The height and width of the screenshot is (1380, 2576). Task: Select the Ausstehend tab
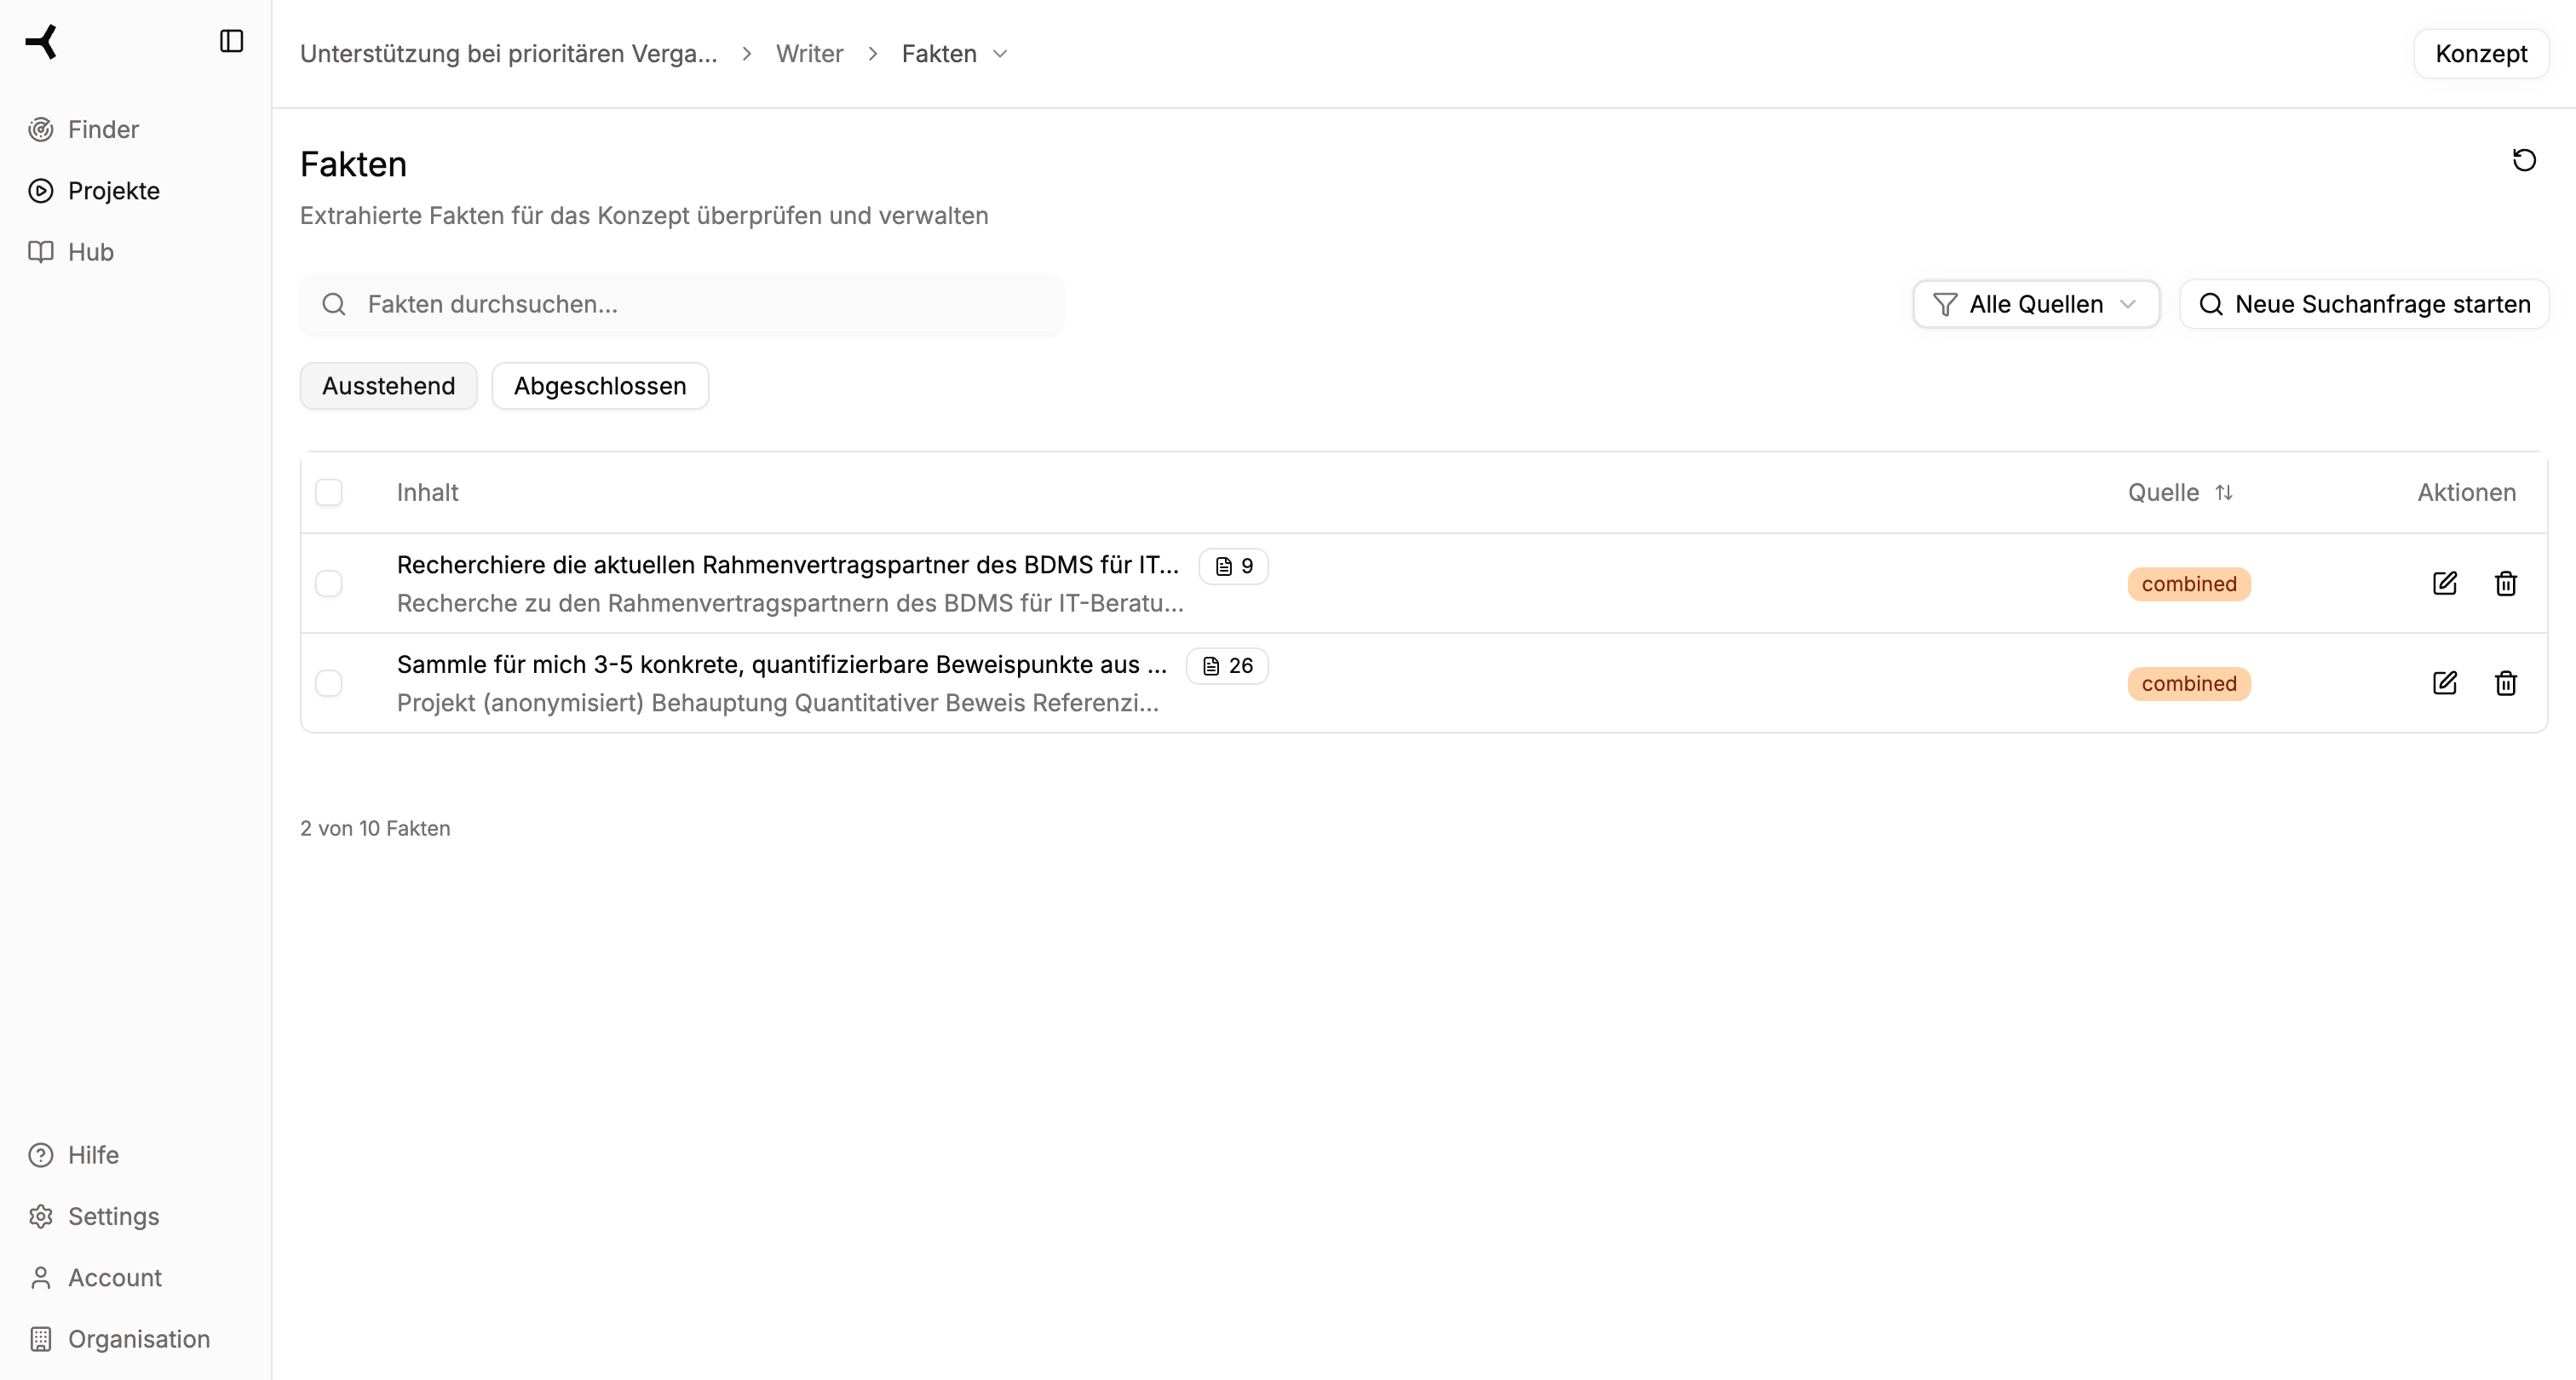point(388,386)
